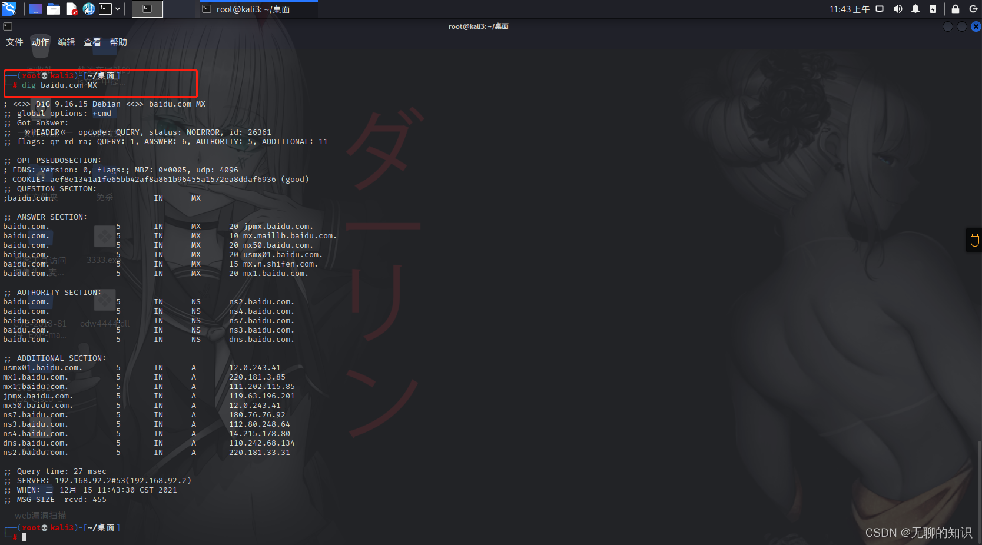Click the 'ADDITIONAL SECTION:' heading
Image resolution: width=982 pixels, height=545 pixels.
pos(55,358)
